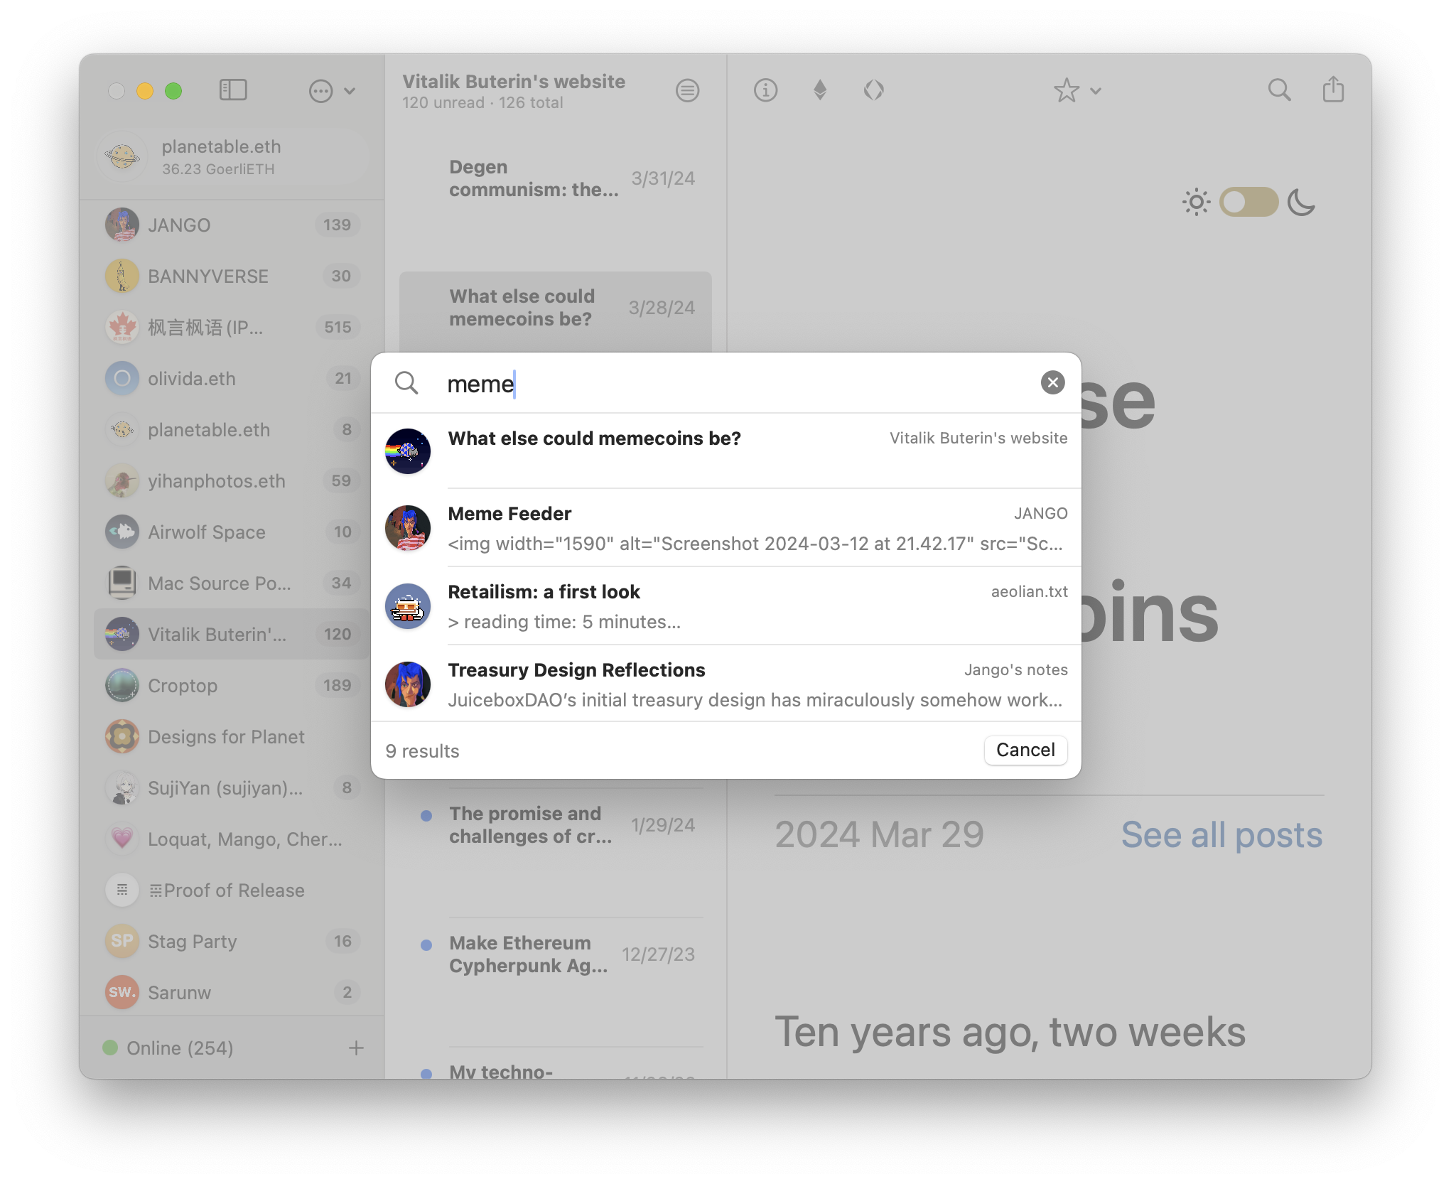
Task: Open the info icon in toolbar
Action: 765,90
